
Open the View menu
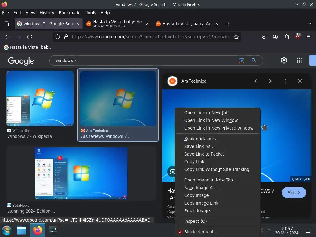click(30, 13)
